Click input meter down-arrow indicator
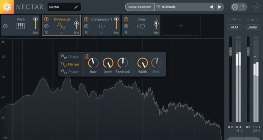Screen dimensions: 263x140 click(x=234, y=20)
